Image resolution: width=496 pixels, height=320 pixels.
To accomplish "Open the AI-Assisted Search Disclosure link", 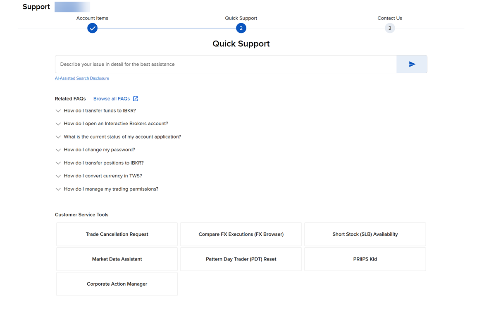I will (82, 78).
